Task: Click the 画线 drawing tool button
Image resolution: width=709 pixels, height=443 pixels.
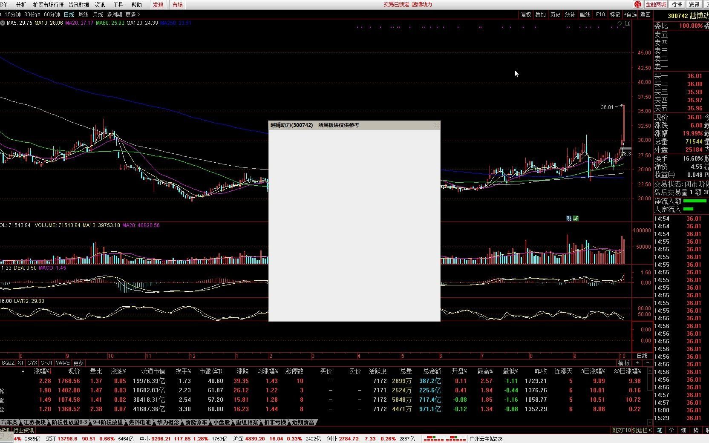Action: (585, 14)
